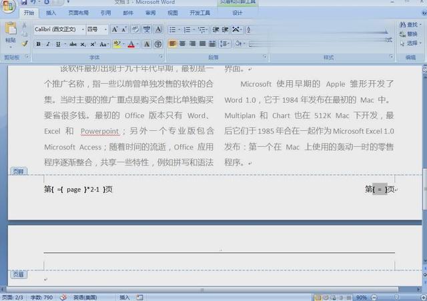Expand the font dialog launcher in 字体 group
427x301 pixels.
[161, 56]
